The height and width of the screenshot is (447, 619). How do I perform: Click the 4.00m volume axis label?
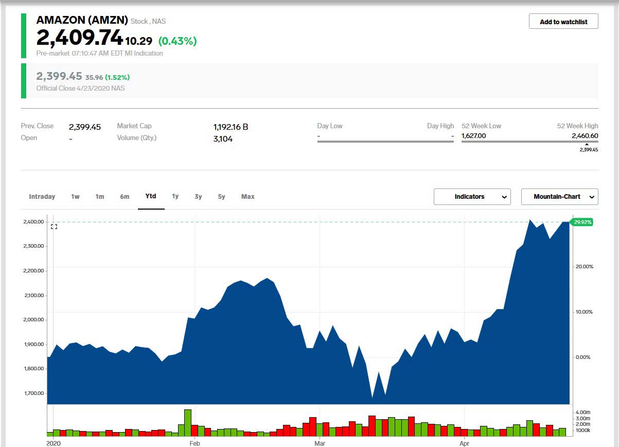[583, 413]
